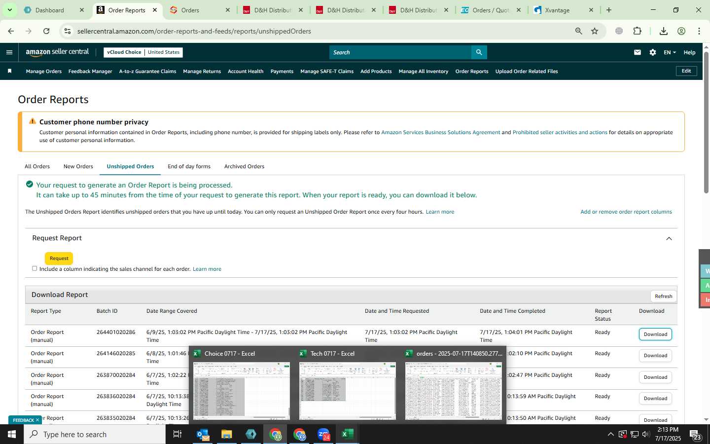Click the Excel taskbar icon
This screenshot has height=444, width=710.
pyautogui.click(x=348, y=434)
